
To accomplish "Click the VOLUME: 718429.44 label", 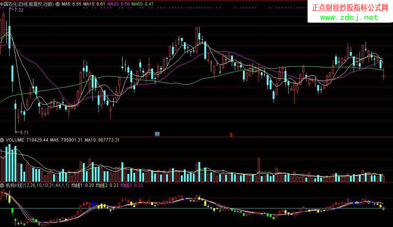I will (x=26, y=140).
